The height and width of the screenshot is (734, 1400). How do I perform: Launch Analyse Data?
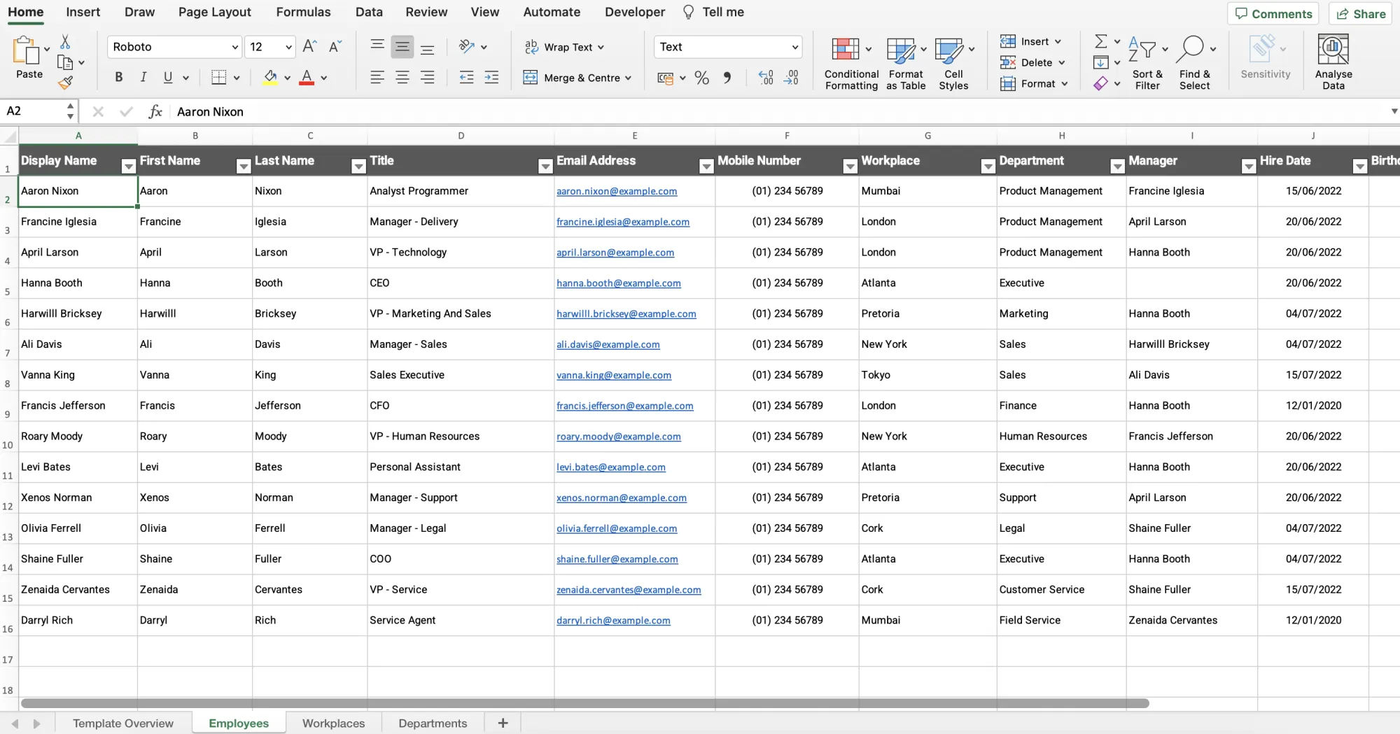(x=1333, y=62)
